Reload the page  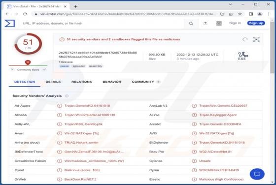coord(25,14)
